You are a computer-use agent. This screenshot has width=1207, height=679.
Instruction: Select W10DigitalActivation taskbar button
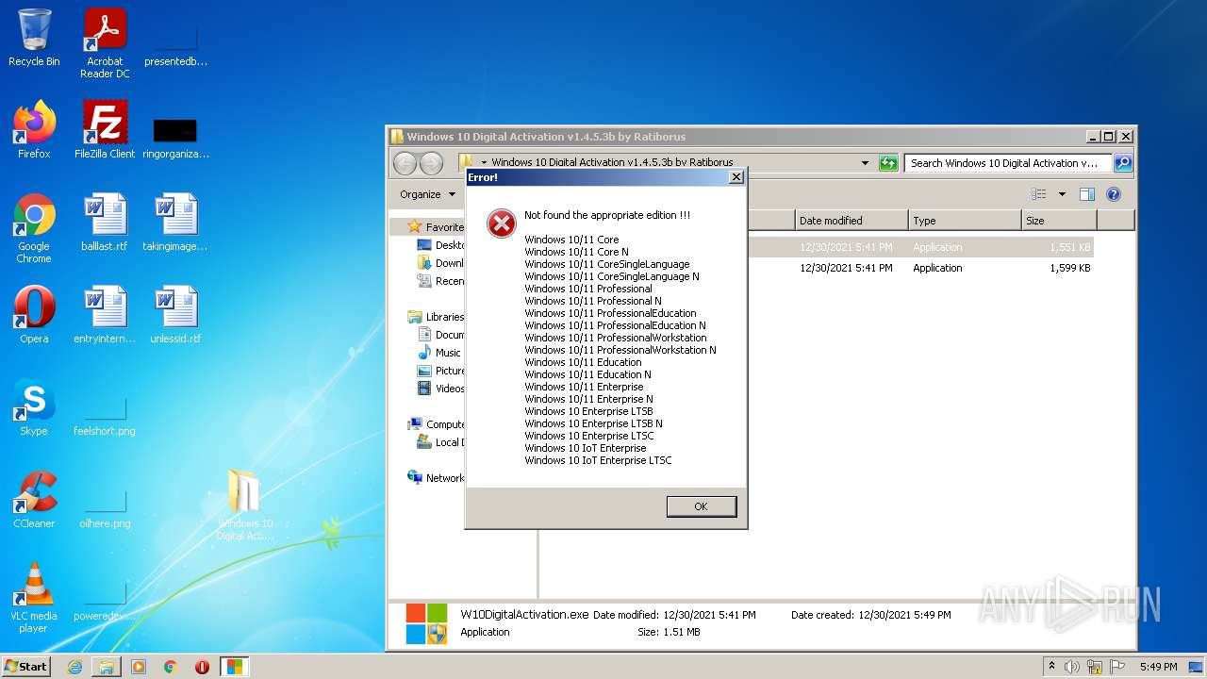(x=234, y=667)
